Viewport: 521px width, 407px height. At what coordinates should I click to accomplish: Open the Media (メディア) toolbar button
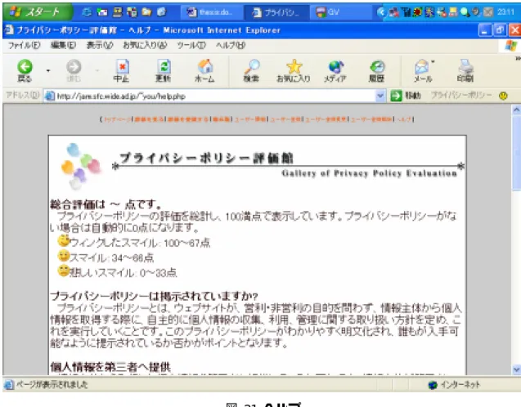point(335,70)
